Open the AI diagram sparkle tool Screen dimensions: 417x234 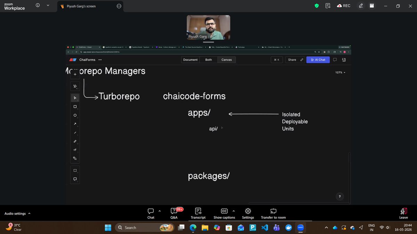[x=75, y=86]
